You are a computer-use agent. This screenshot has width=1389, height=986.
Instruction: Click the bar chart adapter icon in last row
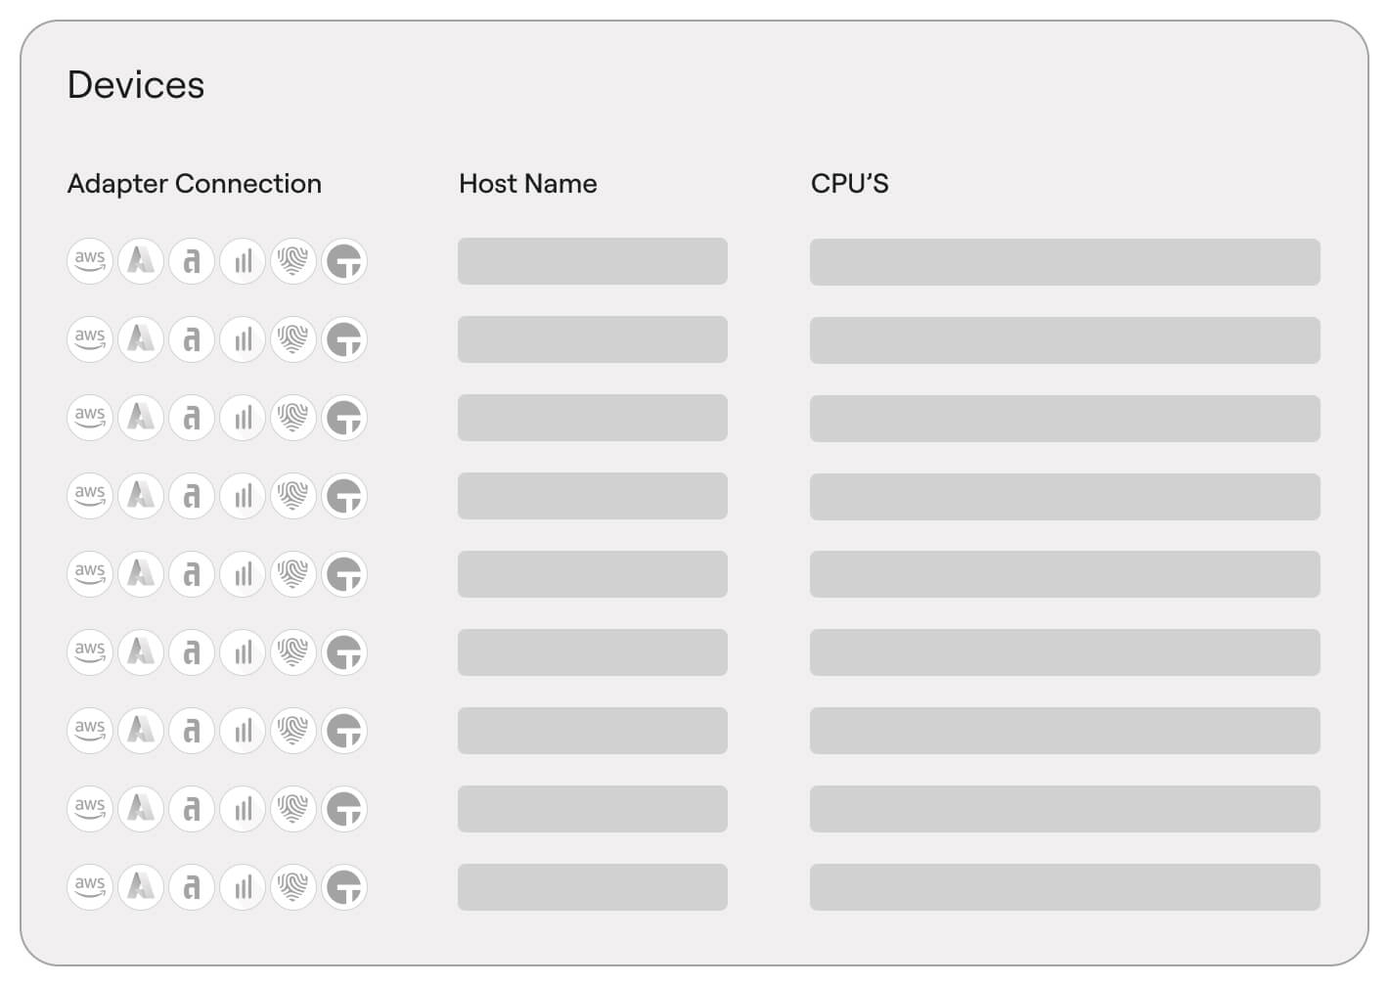coord(243,887)
